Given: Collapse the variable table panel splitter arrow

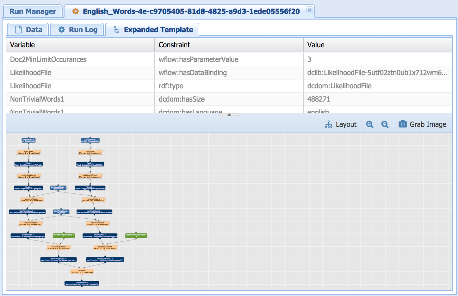Looking at the screenshot, I should click(x=229, y=115).
